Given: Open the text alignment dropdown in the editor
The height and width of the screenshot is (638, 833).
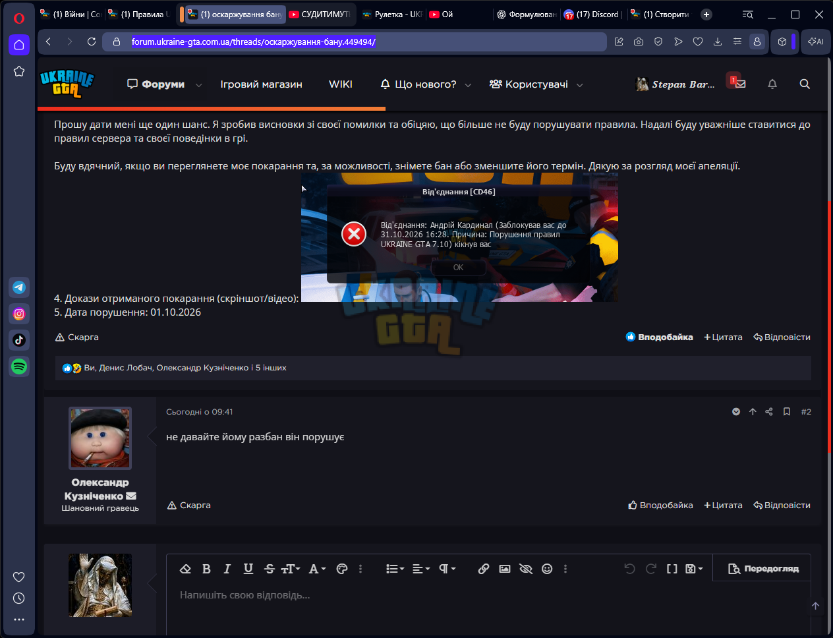Looking at the screenshot, I should tap(421, 569).
